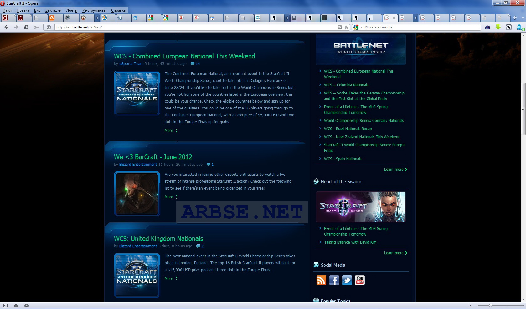Open the Закладки menu
The image size is (526, 309).
click(x=53, y=10)
